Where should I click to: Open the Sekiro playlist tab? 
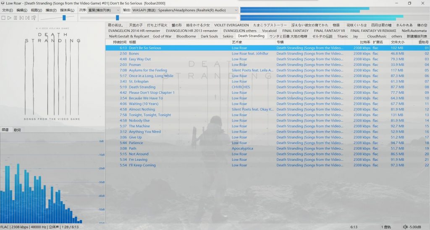tap(228, 36)
